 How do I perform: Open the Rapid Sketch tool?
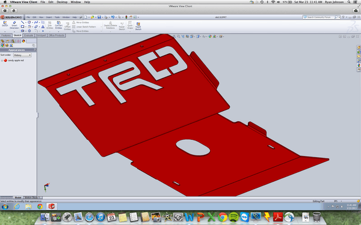(138, 26)
